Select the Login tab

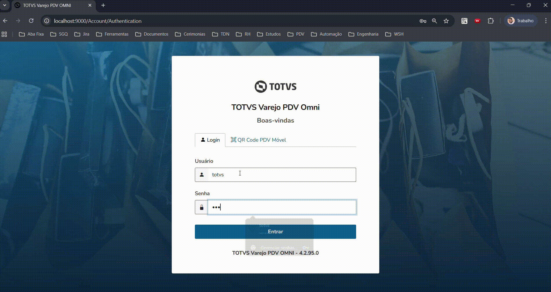[210, 140]
